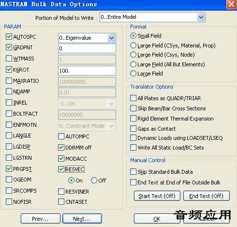
Task: Select the RESVEC On radio button
Action: point(71,181)
